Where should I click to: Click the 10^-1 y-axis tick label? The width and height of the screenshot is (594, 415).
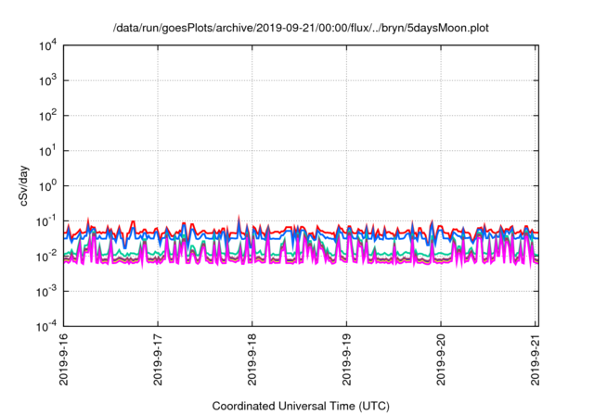46,221
